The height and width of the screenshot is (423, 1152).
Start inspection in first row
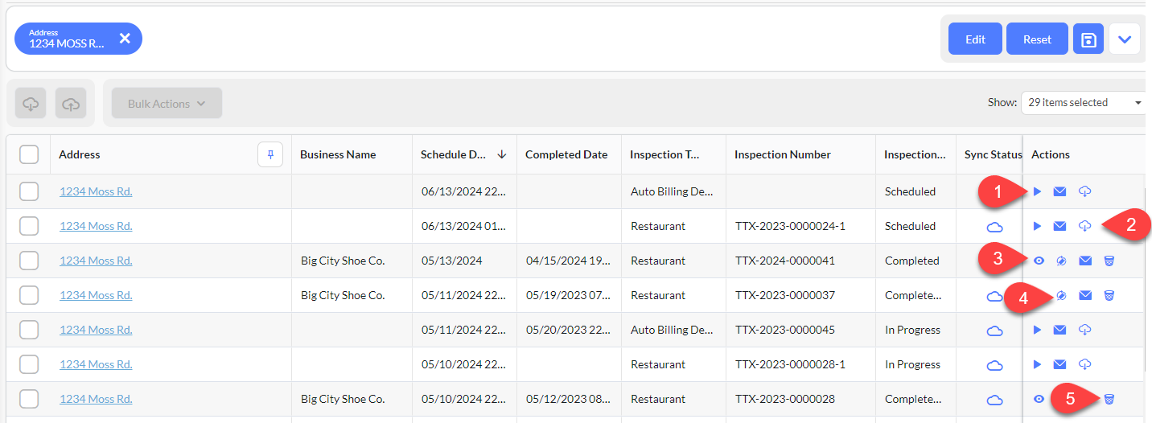coord(1038,191)
